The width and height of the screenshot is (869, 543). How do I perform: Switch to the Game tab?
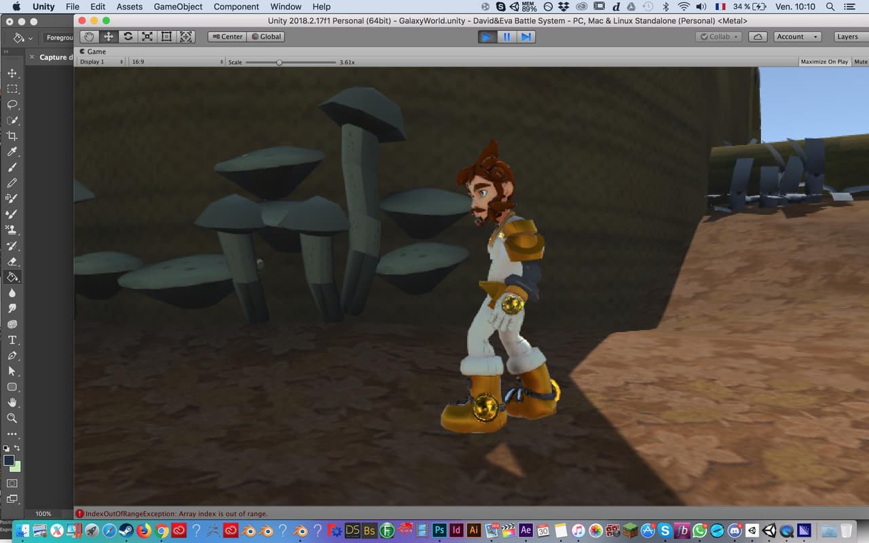click(93, 52)
